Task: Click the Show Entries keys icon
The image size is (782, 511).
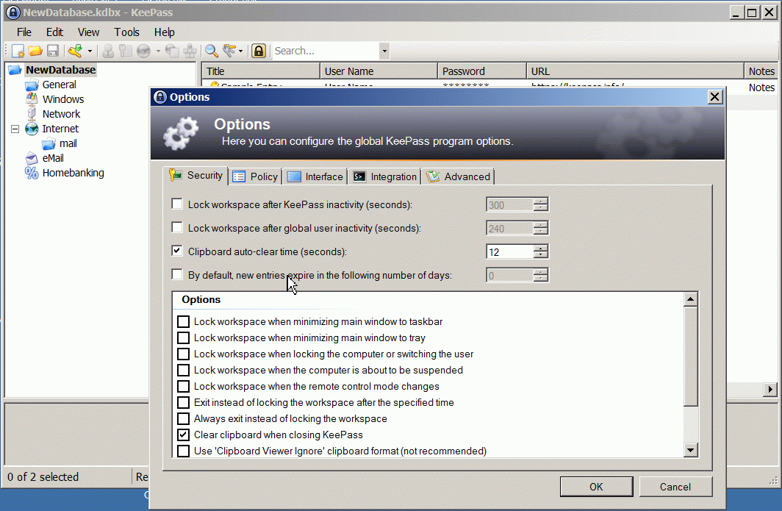Action: tap(229, 51)
